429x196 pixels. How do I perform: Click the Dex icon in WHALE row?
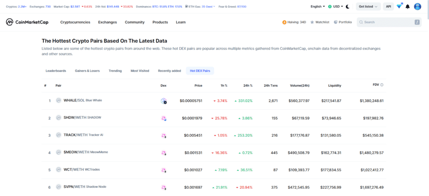(164, 101)
